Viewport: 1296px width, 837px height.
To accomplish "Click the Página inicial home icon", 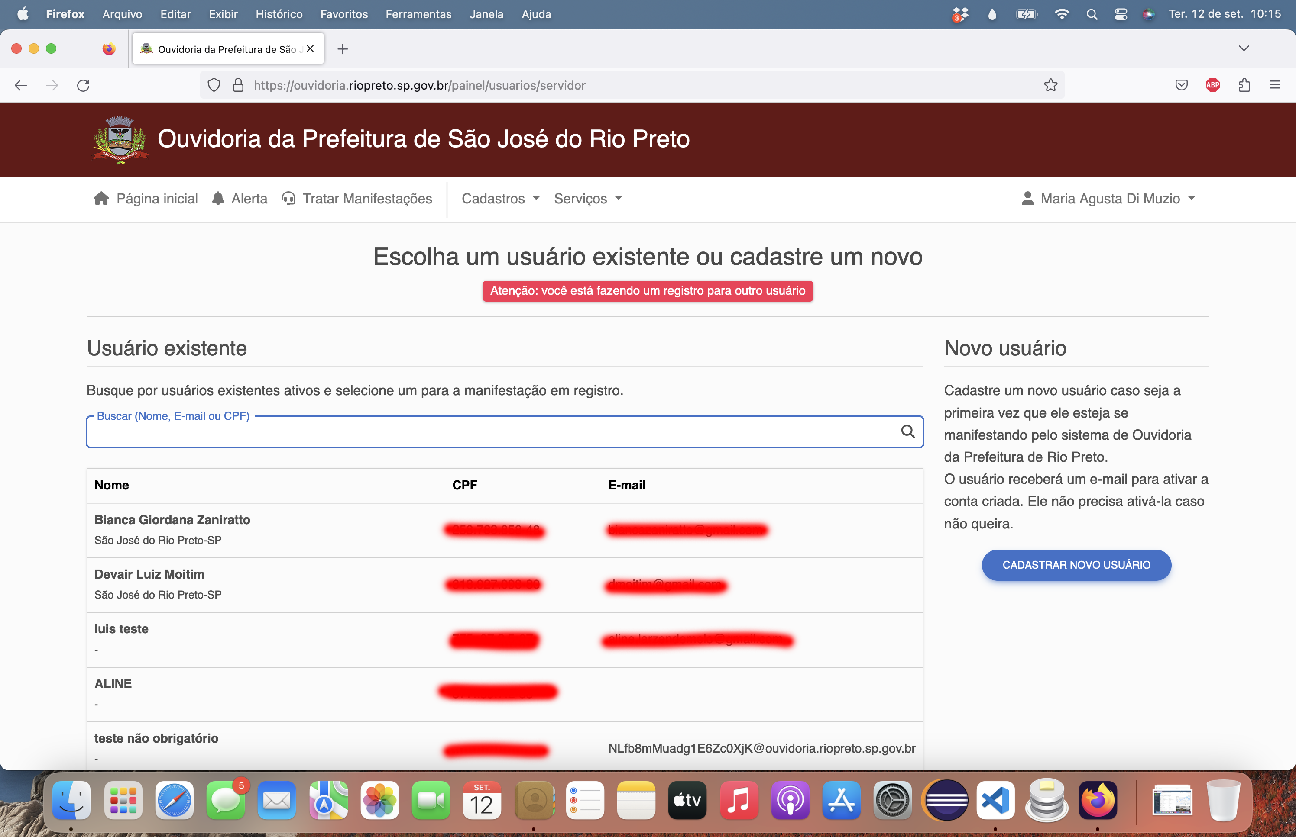I will [101, 198].
